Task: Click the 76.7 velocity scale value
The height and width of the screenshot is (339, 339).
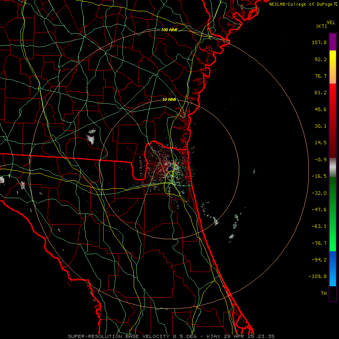Action: click(321, 76)
